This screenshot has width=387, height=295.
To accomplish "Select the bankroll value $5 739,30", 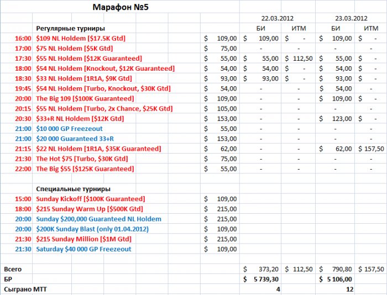I will tap(260, 279).
